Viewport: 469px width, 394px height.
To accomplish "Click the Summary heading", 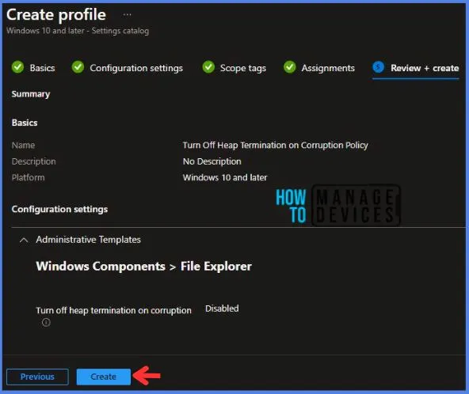I will 31,94.
